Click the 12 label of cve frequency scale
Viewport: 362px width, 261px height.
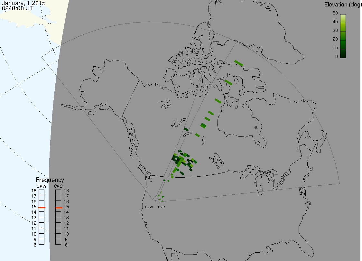point(66,223)
